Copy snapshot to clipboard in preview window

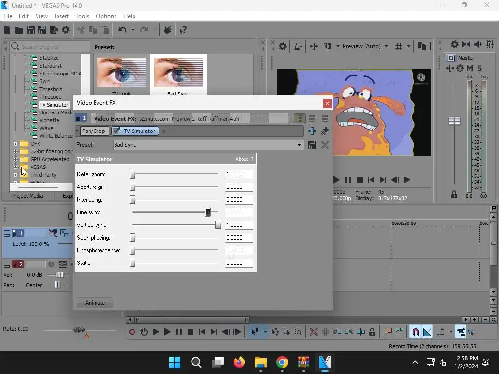tap(422, 46)
